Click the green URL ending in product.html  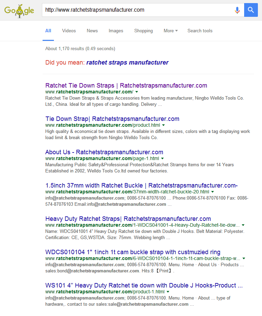pos(103,125)
